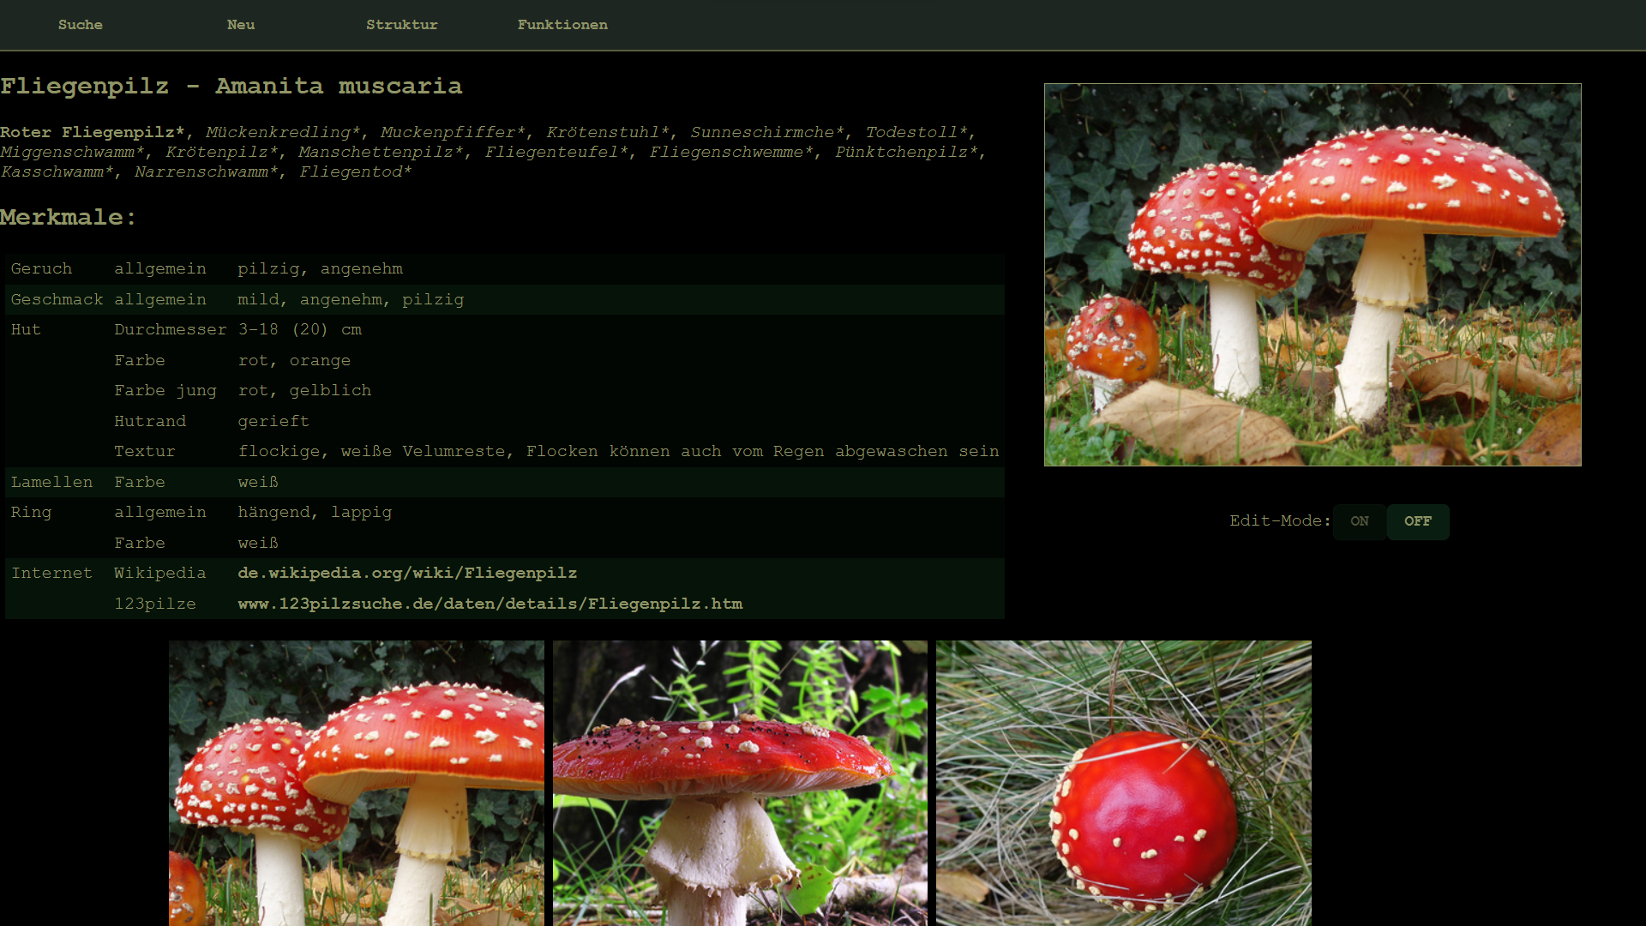Click the synonym Krötenstuhl

tap(607, 132)
